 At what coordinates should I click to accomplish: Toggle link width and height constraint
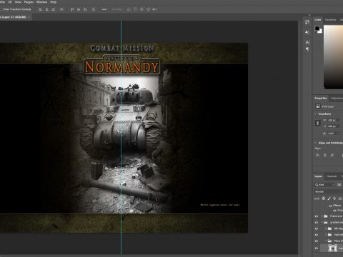(x=317, y=123)
